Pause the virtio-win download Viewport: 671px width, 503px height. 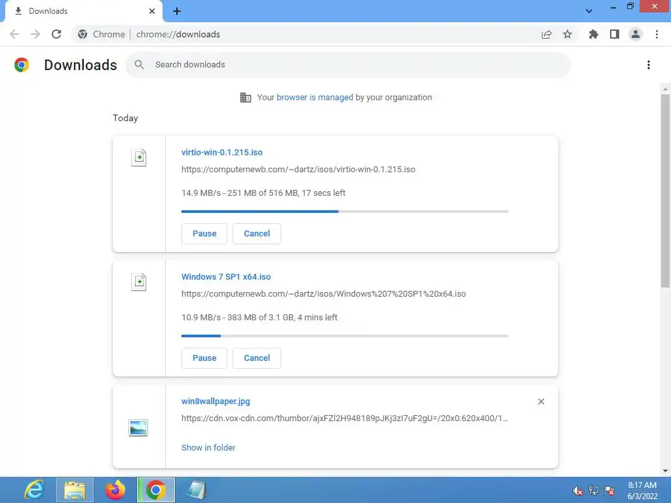pos(204,234)
